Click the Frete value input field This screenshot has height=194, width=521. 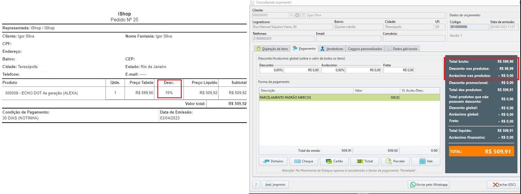pos(398,70)
